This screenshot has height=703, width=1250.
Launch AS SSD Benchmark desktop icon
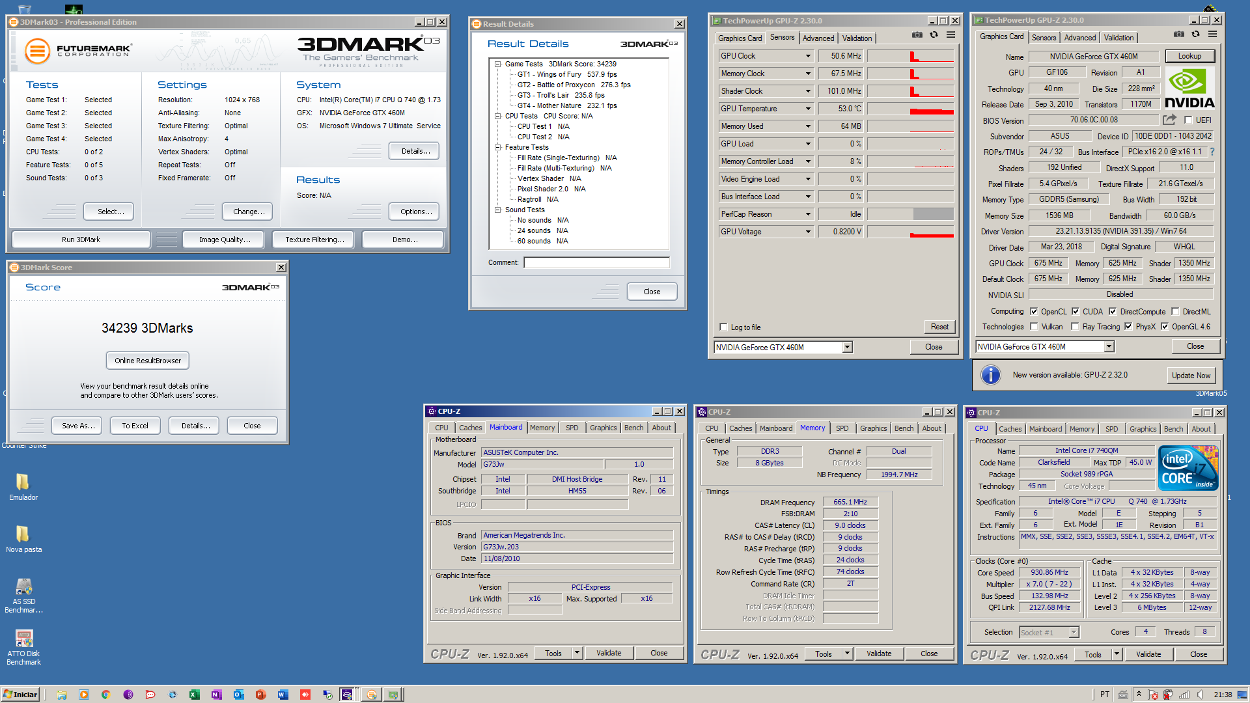[23, 596]
